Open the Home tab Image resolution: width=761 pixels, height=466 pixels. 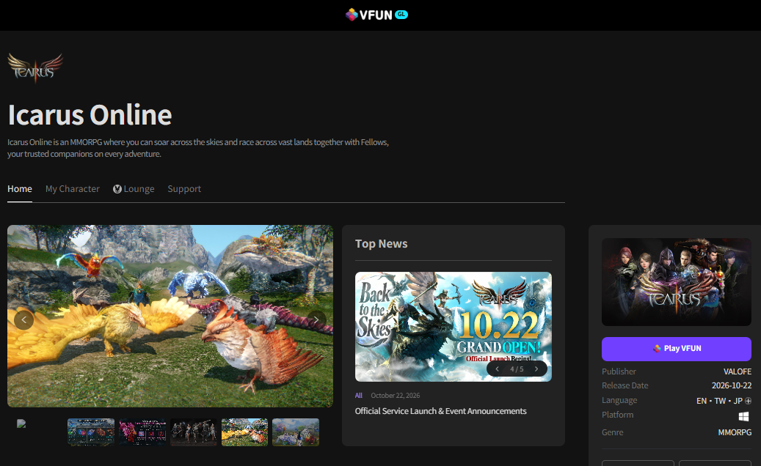pyautogui.click(x=19, y=189)
